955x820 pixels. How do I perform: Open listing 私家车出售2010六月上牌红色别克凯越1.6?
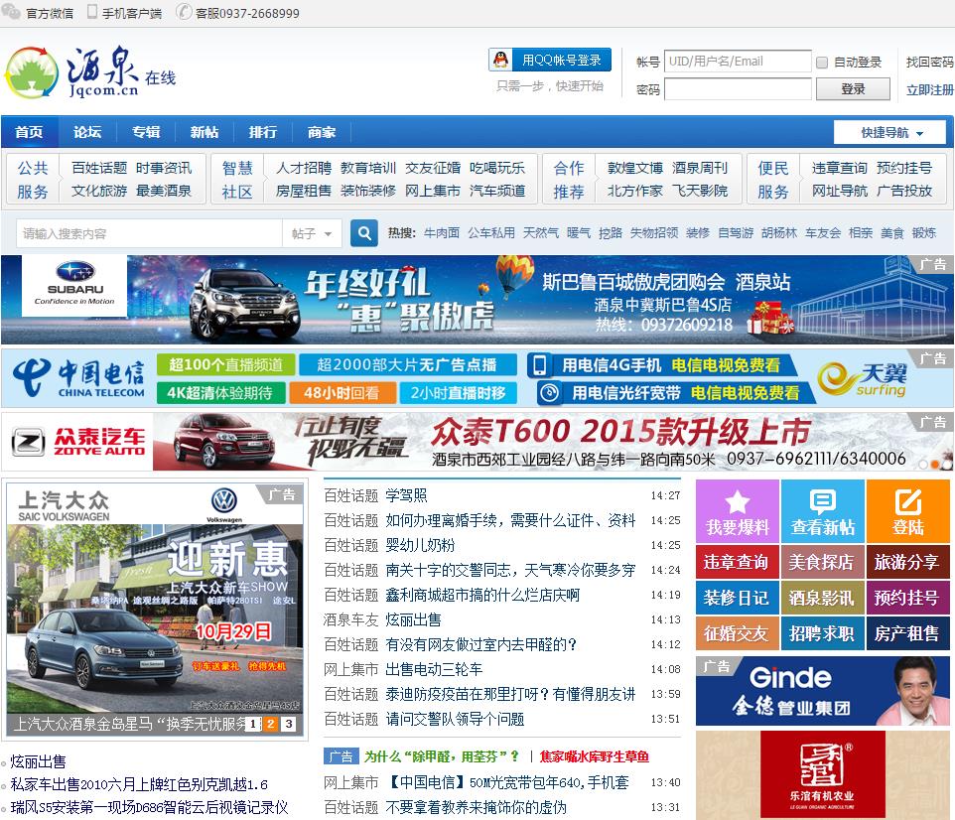point(139,784)
